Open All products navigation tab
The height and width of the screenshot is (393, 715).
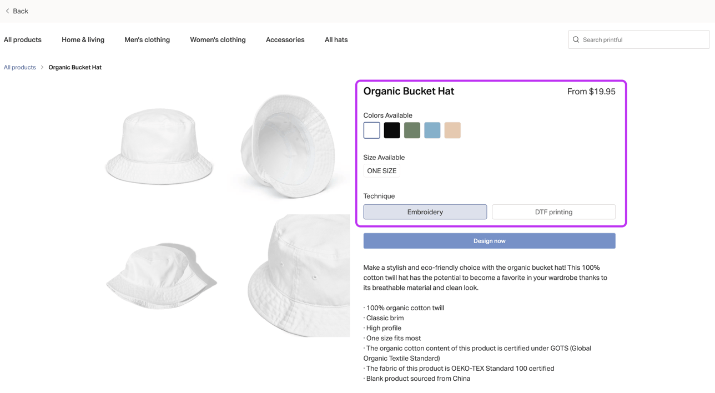(23, 40)
